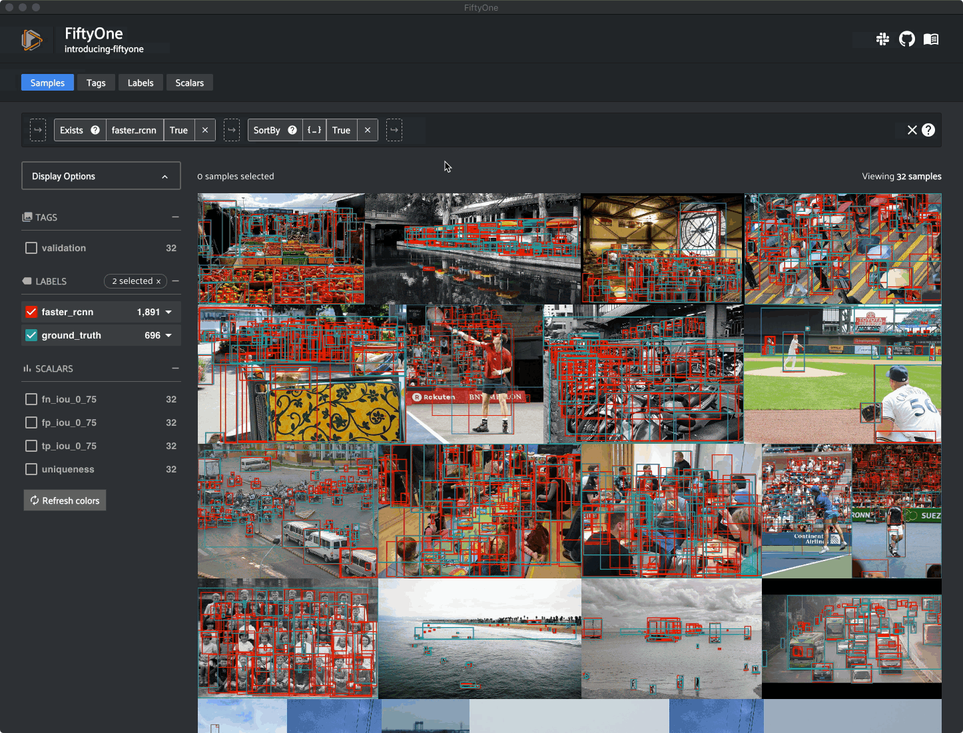
Task: Open the SUEZ tennis court sample
Action: [x=896, y=511]
